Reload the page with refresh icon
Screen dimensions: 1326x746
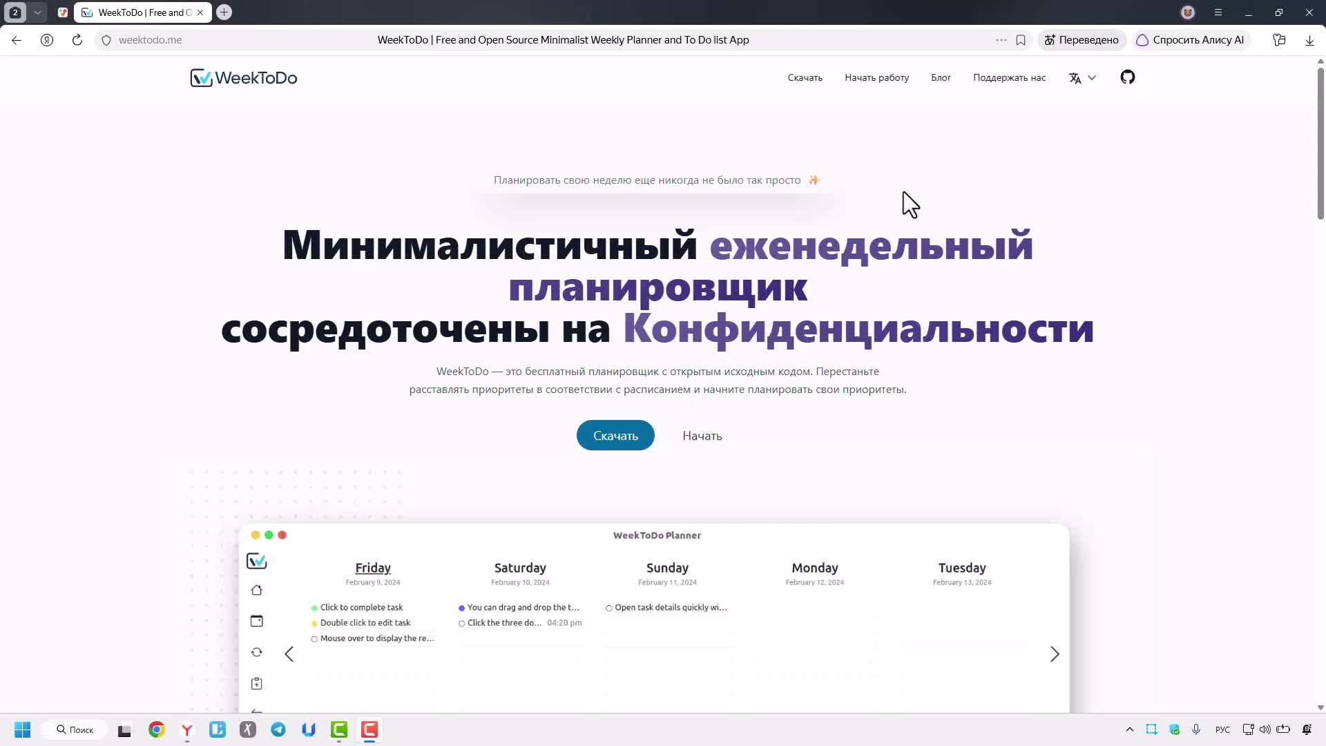pyautogui.click(x=77, y=40)
